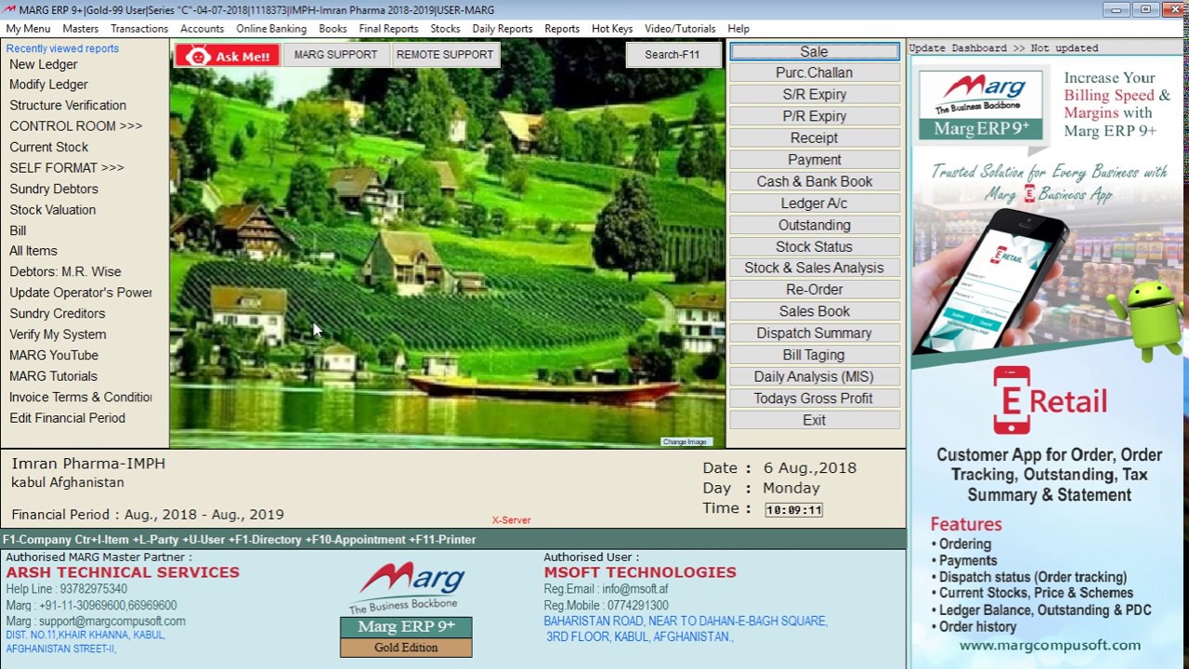
Task: Open the Bill entry in recent reports
Action: coord(18,230)
